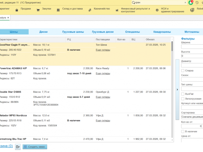This screenshot has width=203, height=152.
Task: Sort by the ВЦ column header
Action: (x=137, y=40)
